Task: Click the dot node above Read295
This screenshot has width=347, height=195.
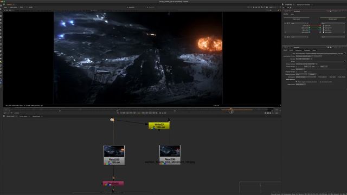Action: point(112,120)
